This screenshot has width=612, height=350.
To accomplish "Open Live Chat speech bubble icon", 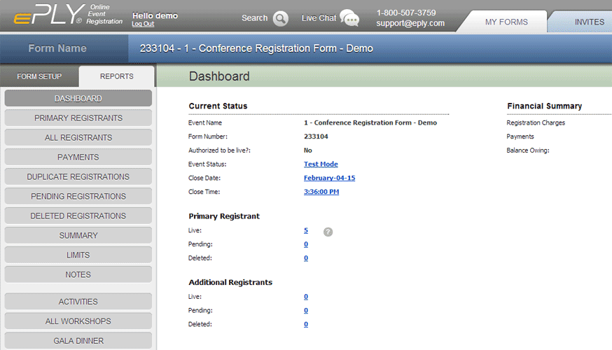I will (x=349, y=18).
